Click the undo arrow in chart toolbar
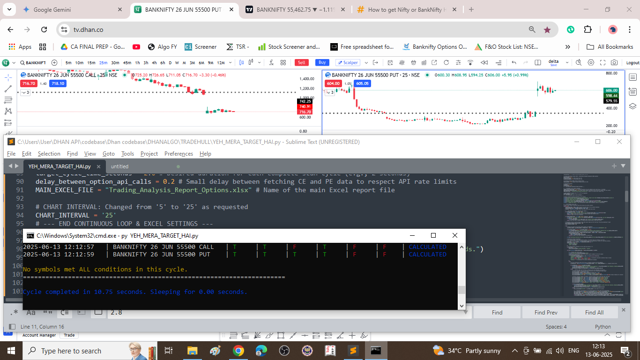Viewport: 640px width, 360px height. [514, 63]
